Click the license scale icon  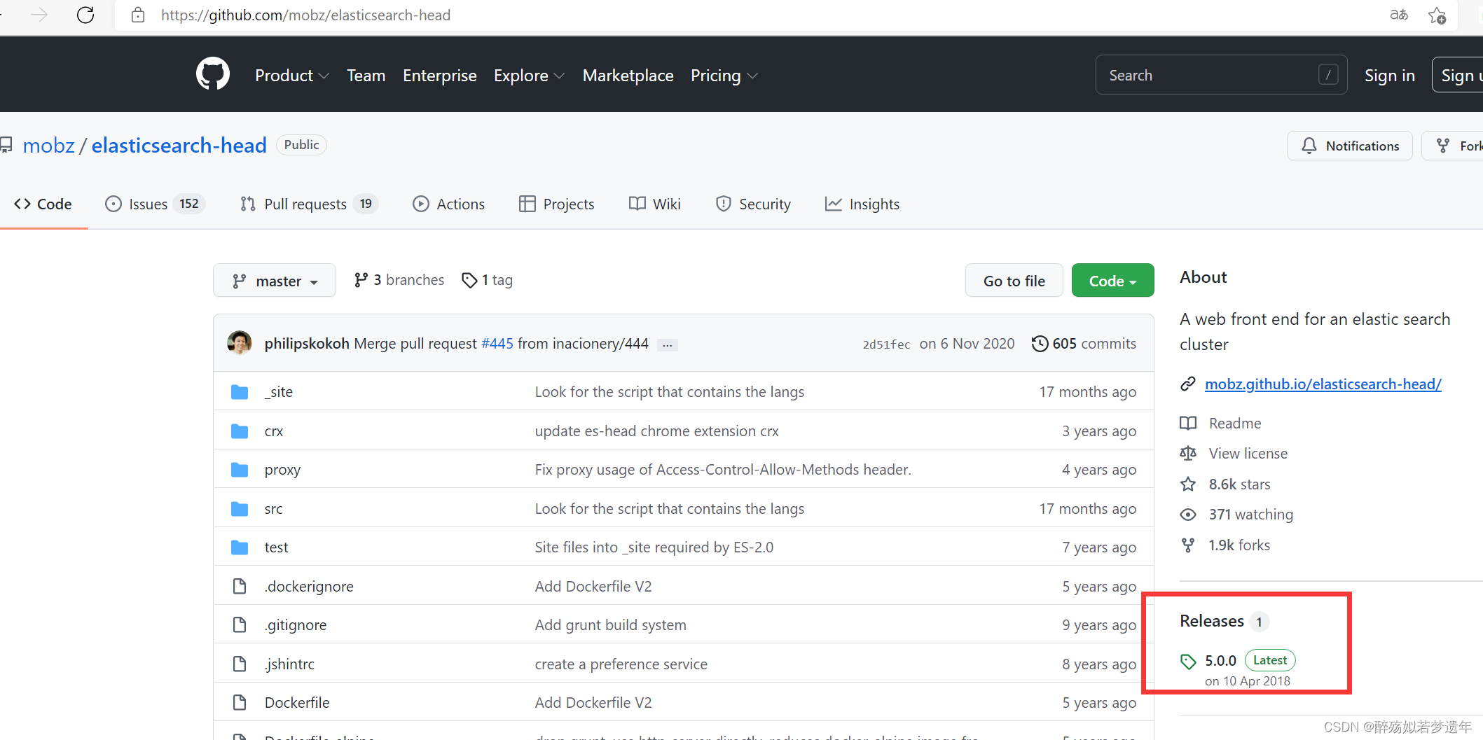coord(1188,454)
